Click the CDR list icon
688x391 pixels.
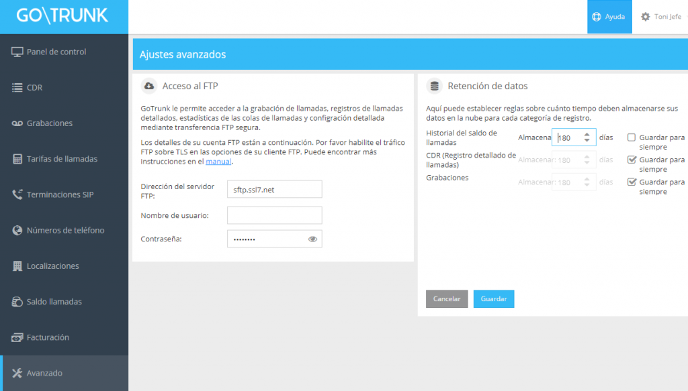point(17,88)
